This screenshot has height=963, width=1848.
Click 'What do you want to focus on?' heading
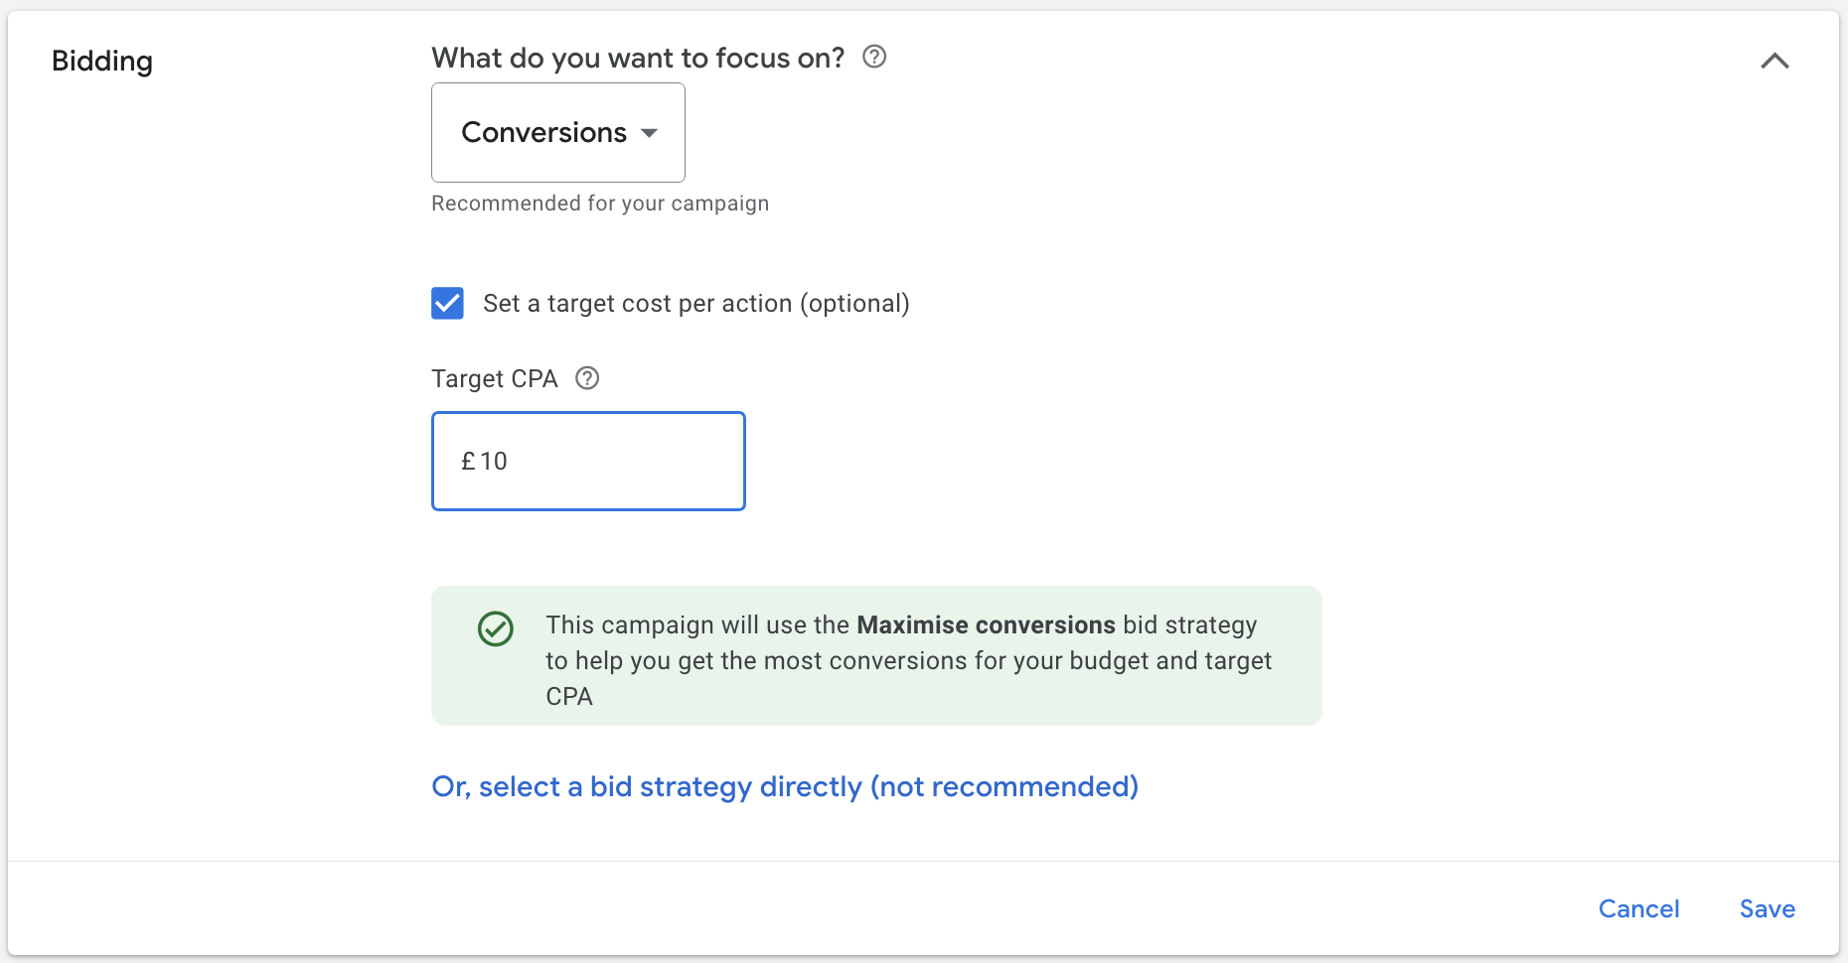638,58
